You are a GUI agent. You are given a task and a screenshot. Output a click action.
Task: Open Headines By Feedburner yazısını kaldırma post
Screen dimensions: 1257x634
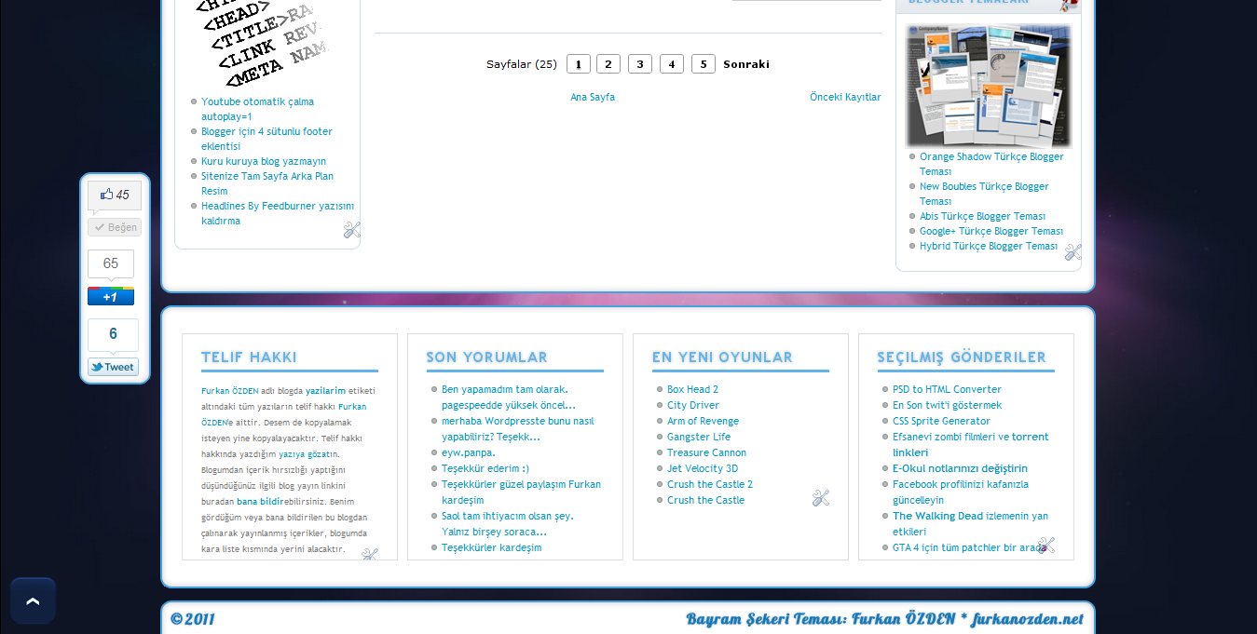(x=278, y=213)
